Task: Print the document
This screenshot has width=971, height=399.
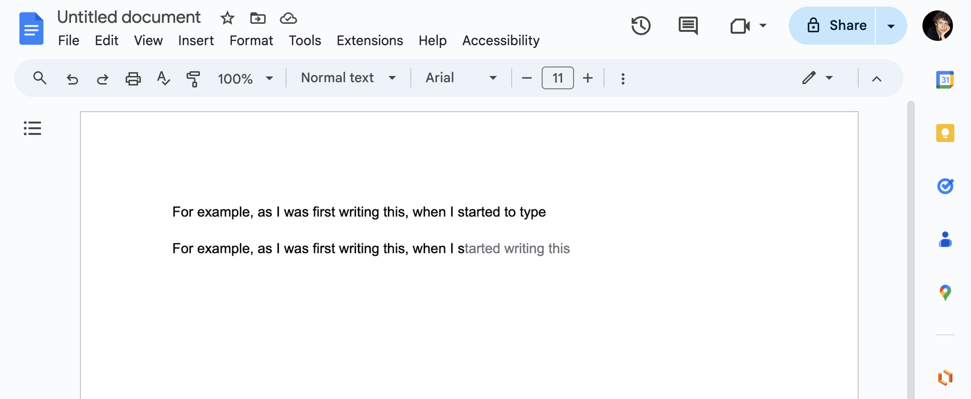Action: tap(133, 78)
